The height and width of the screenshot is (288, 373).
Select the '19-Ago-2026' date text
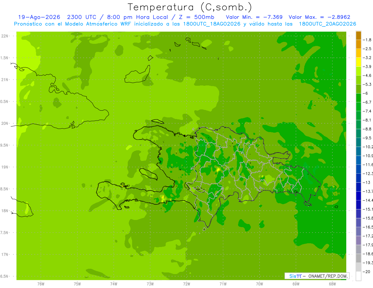(39, 17)
